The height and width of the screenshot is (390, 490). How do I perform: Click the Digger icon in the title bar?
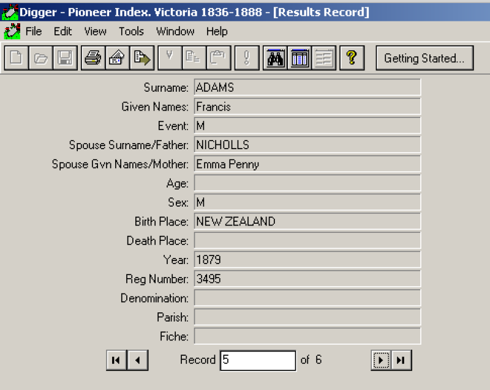[10, 12]
